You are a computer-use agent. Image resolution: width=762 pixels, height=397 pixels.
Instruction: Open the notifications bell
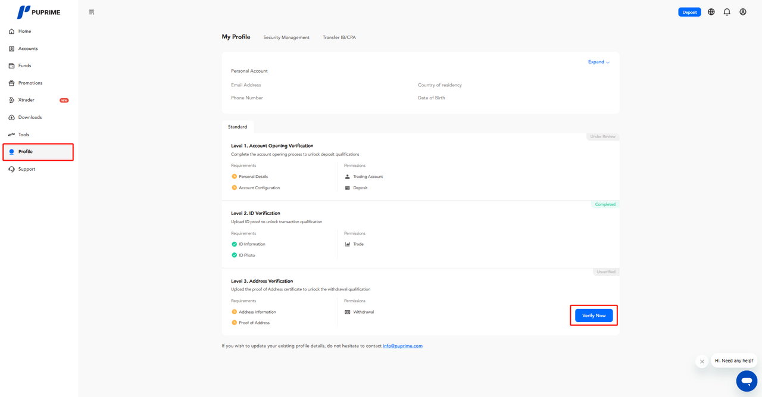click(x=727, y=12)
